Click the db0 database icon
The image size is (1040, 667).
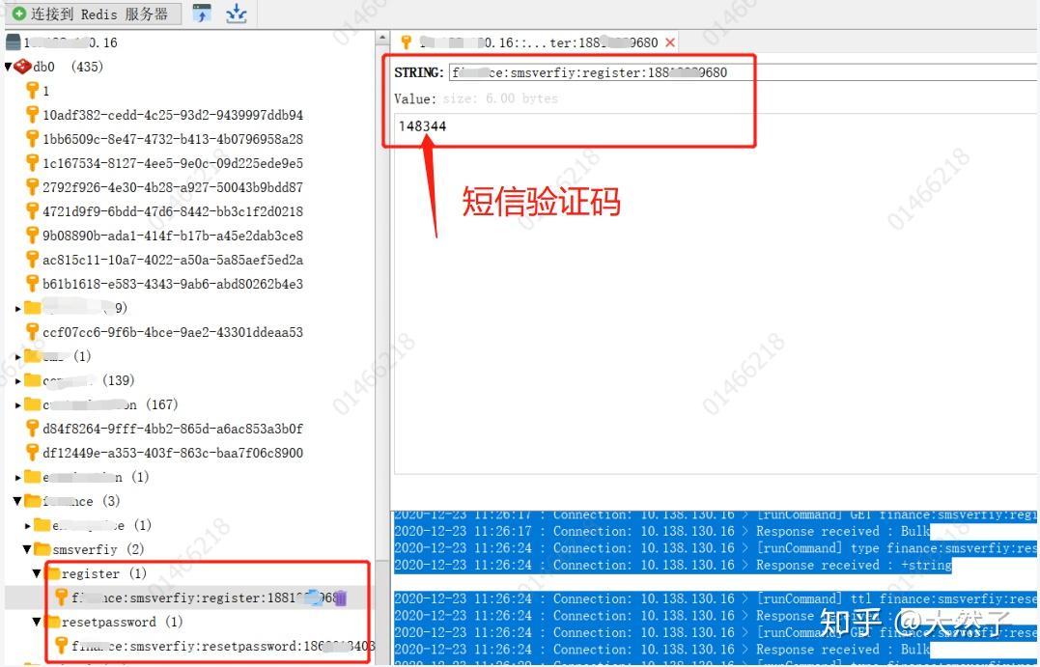click(x=23, y=66)
